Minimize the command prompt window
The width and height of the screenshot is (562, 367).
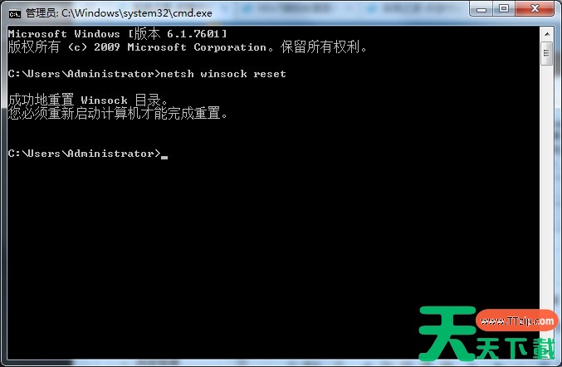pyautogui.click(x=481, y=9)
